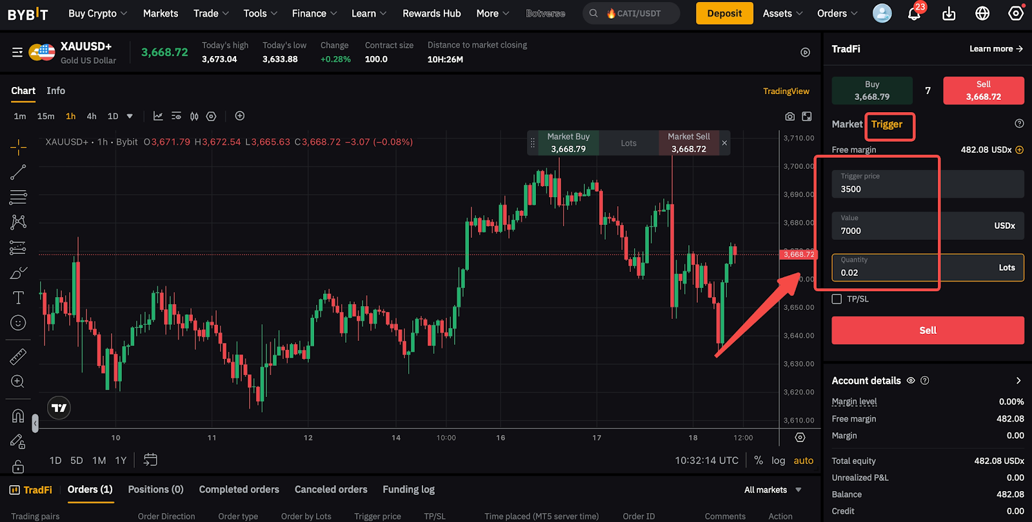
Task: Expand the Buy Crypto dropdown menu
Action: coord(98,14)
